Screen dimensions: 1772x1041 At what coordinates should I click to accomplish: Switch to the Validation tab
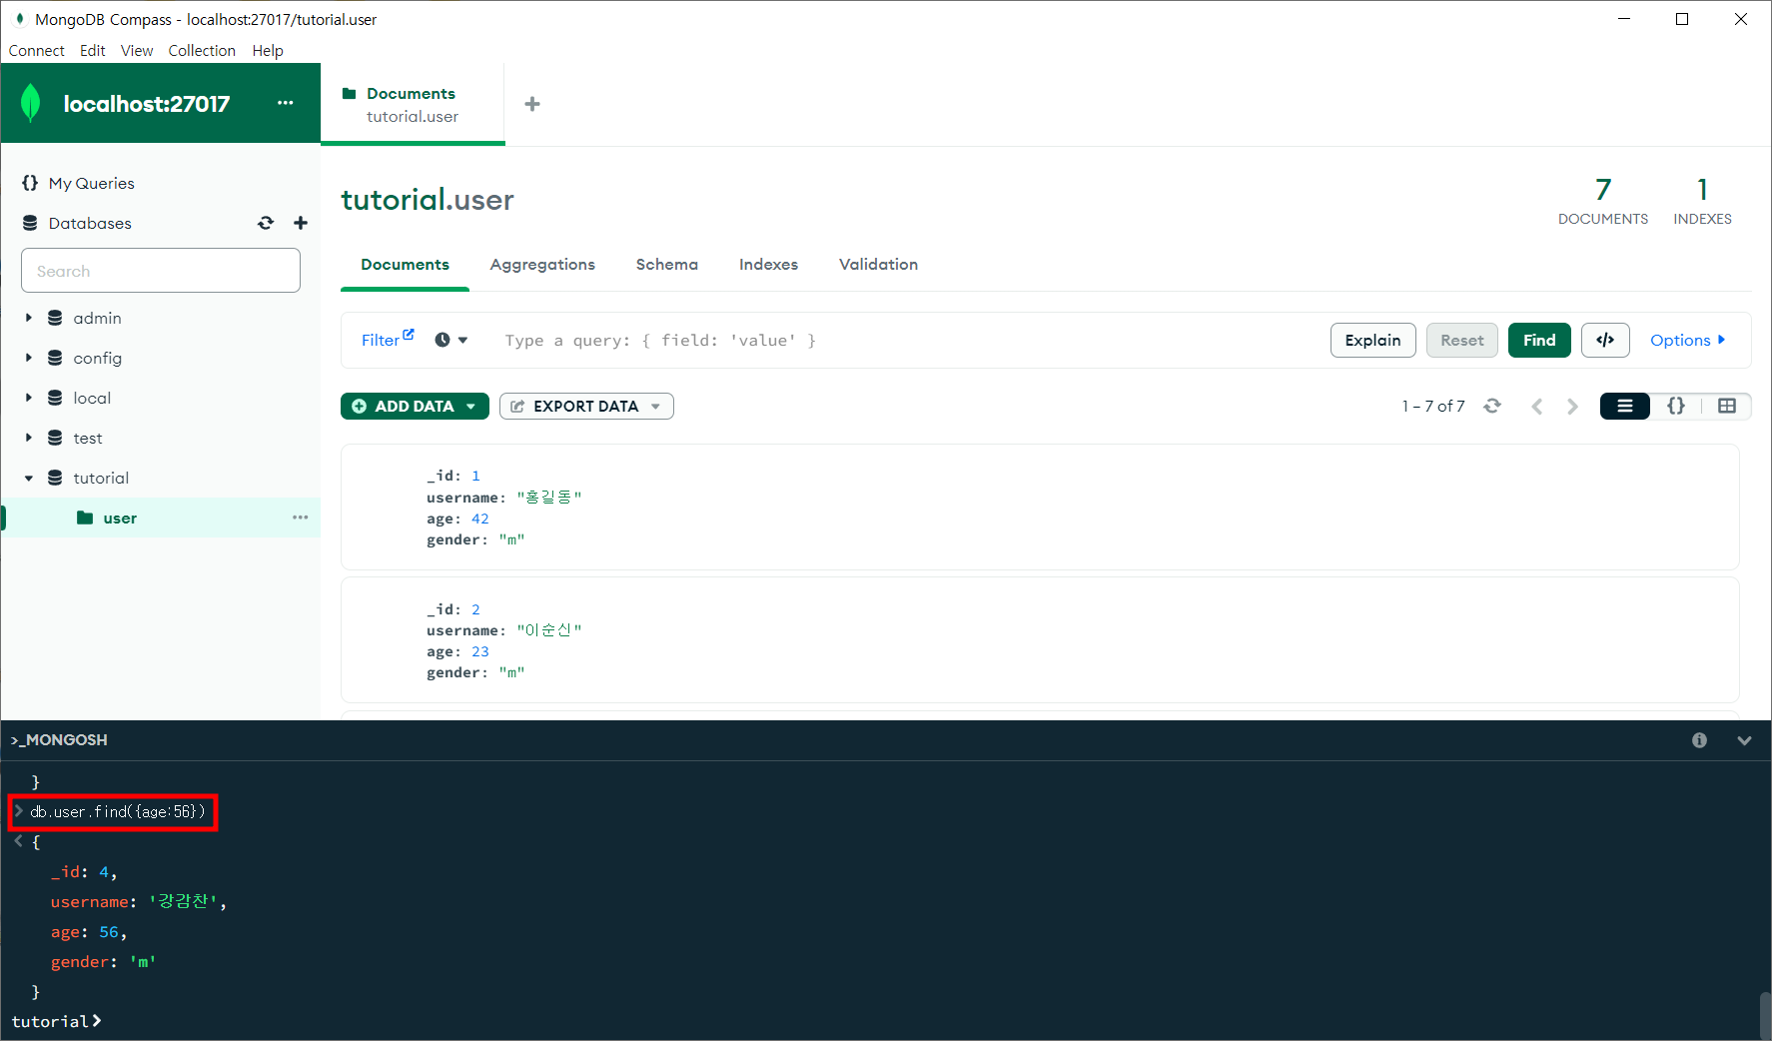pos(878,264)
